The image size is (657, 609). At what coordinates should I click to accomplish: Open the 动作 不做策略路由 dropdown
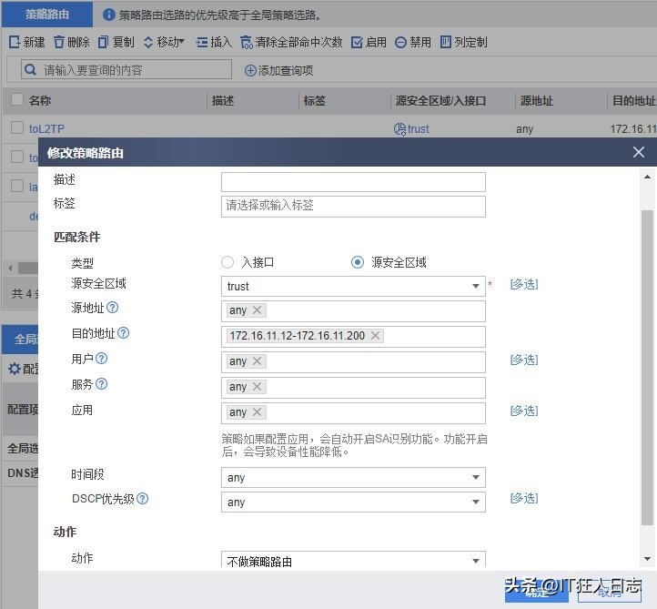[353, 561]
